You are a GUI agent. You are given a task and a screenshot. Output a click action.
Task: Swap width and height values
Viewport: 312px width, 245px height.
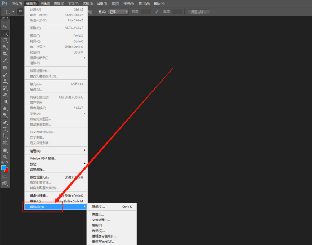157,12
